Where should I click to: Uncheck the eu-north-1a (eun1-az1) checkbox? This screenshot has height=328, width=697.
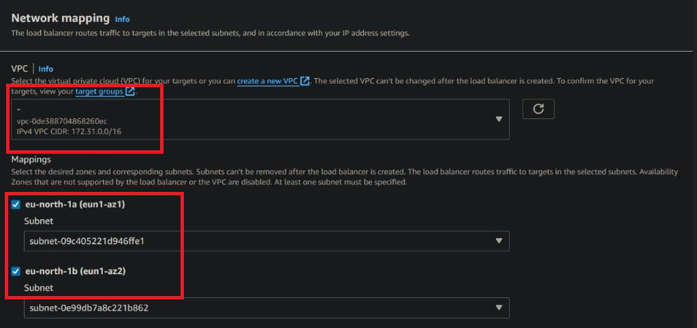[16, 206]
